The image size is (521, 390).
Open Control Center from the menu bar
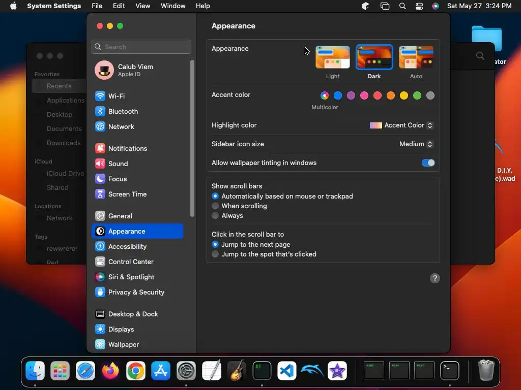[x=419, y=6]
